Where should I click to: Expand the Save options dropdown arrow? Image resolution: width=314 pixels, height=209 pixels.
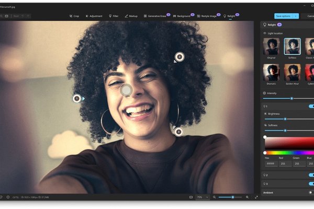coord(296,16)
